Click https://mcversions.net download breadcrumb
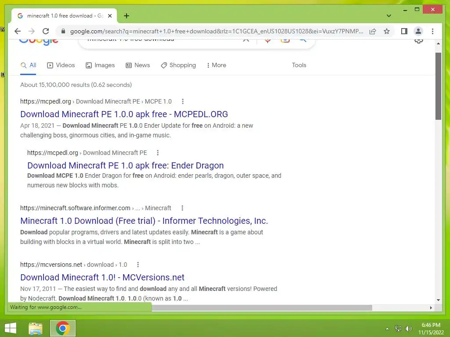Screen dimensions: 450x337 [73, 265]
